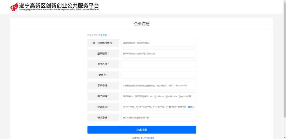Image resolution: width=286 pixels, height=139 pixels.
Task: Click the 企业注册 page heading
Action: click(142, 24)
